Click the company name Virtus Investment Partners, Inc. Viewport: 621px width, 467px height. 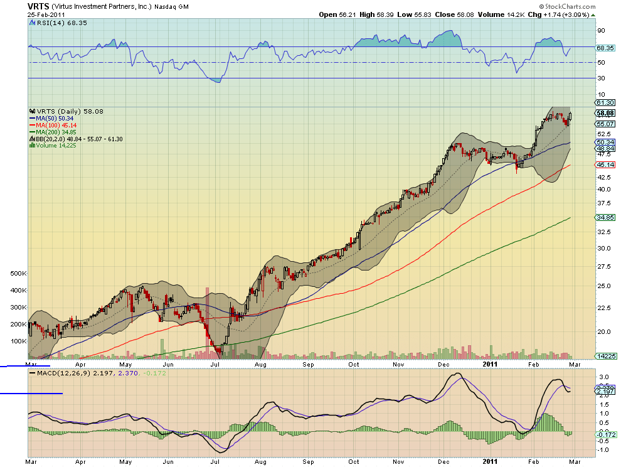point(102,7)
